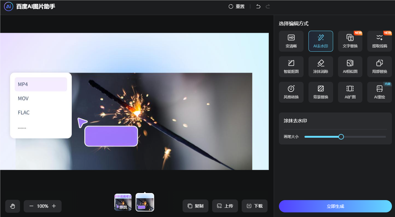Click the 立即生成 generate button
Screen dimensions: 395x217
click(335, 206)
